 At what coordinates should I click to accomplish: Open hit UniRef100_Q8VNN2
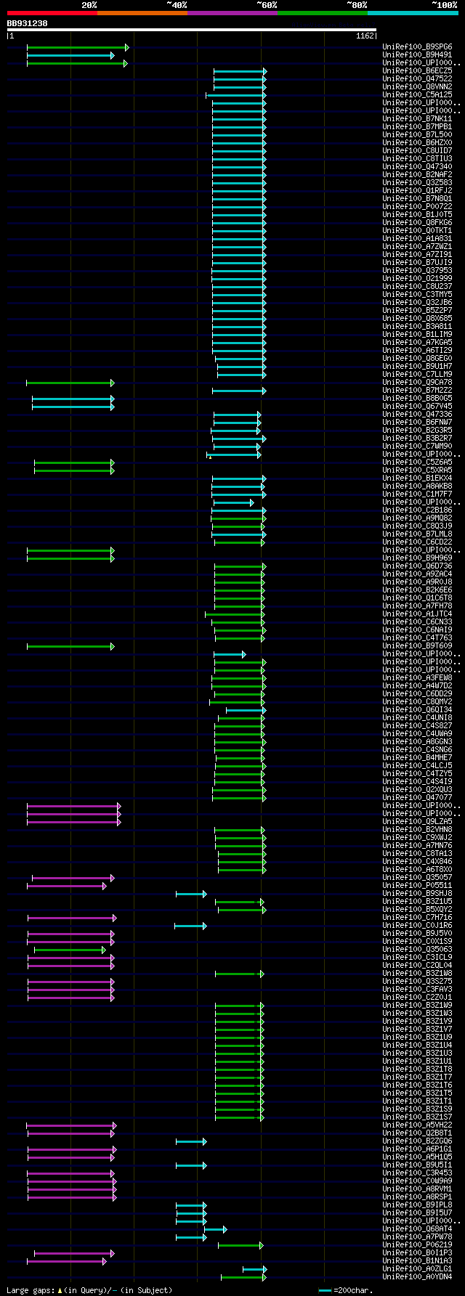(x=417, y=87)
